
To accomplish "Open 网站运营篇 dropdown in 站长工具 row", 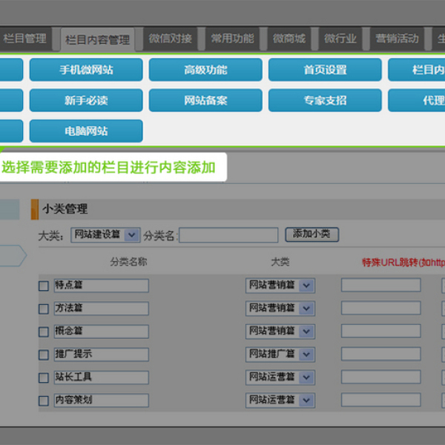I will point(280,377).
